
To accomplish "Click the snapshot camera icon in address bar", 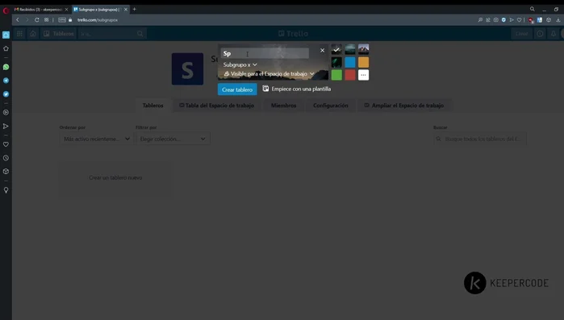I will (495, 20).
